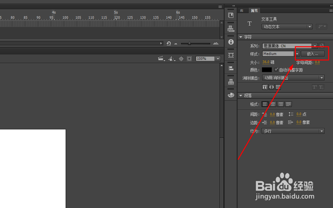The image size is (333, 208).
Task: Open the 动画消除锯齿 anti-alias dropdown
Action: pos(293,78)
